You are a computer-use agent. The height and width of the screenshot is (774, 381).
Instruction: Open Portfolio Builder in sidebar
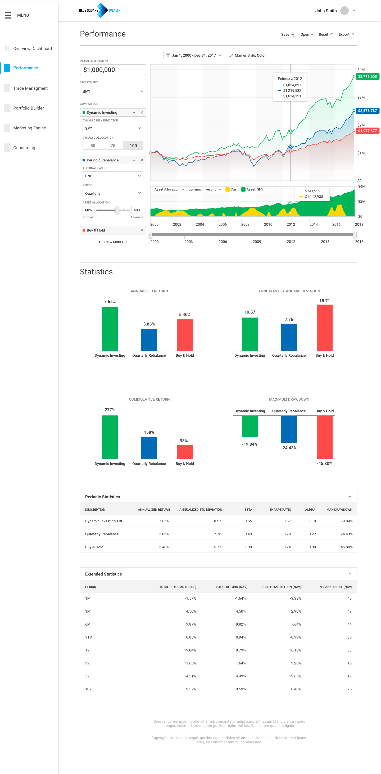click(29, 108)
